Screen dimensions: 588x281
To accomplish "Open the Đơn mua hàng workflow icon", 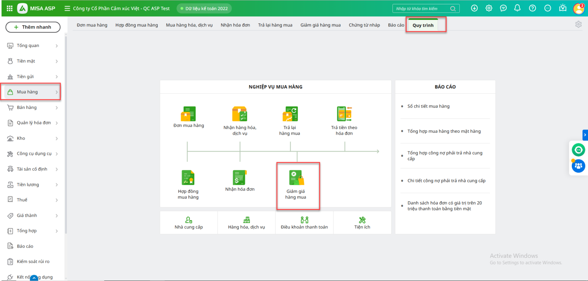I will 188,114.
